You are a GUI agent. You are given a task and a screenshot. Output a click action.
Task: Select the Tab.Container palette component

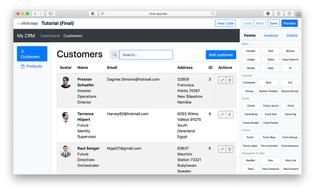pos(271,169)
